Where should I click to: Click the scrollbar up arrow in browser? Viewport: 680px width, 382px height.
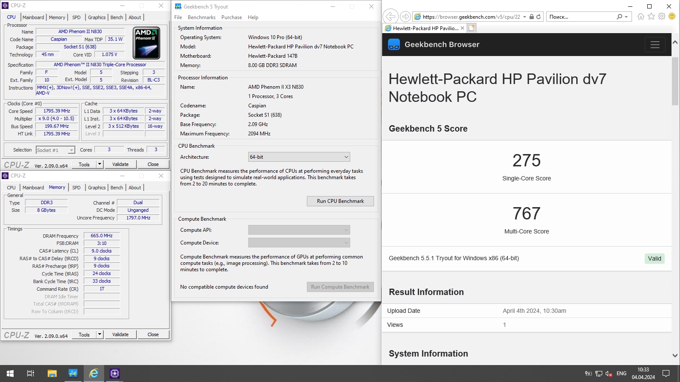[x=675, y=42]
